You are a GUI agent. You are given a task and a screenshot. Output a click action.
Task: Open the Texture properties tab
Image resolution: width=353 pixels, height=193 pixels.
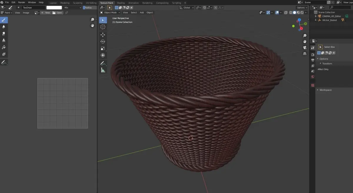pos(313,85)
